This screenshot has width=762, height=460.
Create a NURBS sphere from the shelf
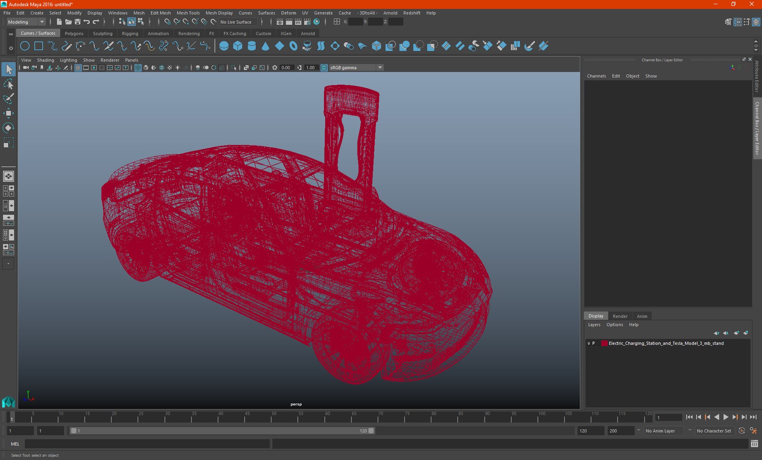click(x=224, y=46)
